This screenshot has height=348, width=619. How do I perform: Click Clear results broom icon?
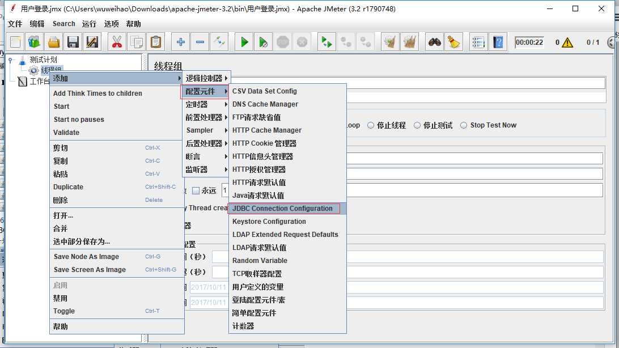pos(390,42)
